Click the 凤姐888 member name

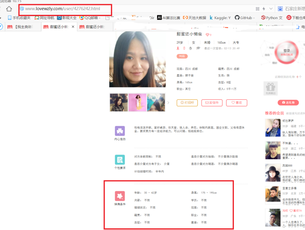click(x=287, y=165)
